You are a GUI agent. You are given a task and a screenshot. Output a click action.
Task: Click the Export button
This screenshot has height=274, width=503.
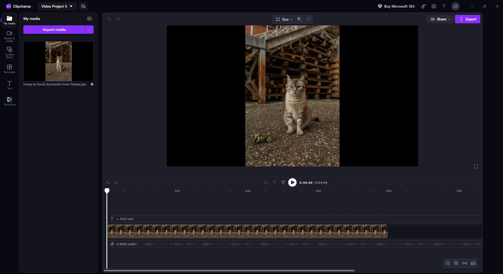tap(467, 19)
